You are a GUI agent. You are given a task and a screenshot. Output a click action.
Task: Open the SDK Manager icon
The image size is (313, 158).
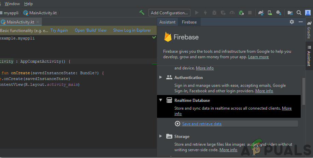coord(279,13)
